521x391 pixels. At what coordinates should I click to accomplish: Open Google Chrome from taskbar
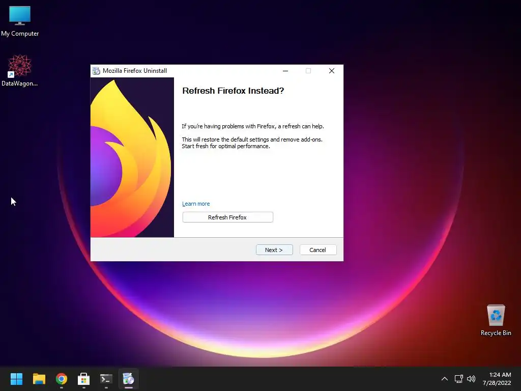coord(62,379)
